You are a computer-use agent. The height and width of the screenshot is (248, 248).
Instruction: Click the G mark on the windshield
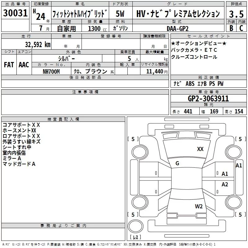coord(177,163)
